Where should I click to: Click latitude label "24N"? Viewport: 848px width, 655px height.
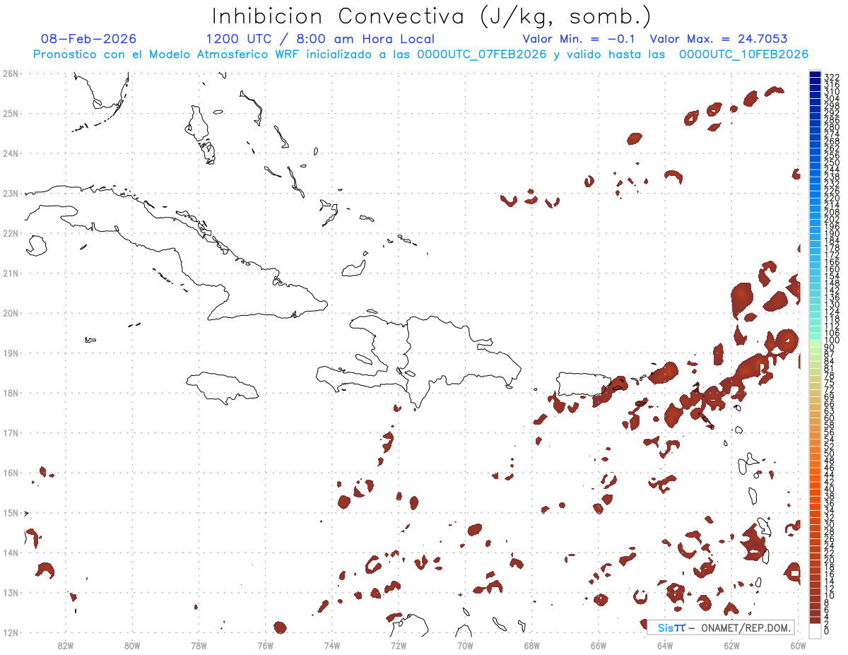(x=11, y=153)
